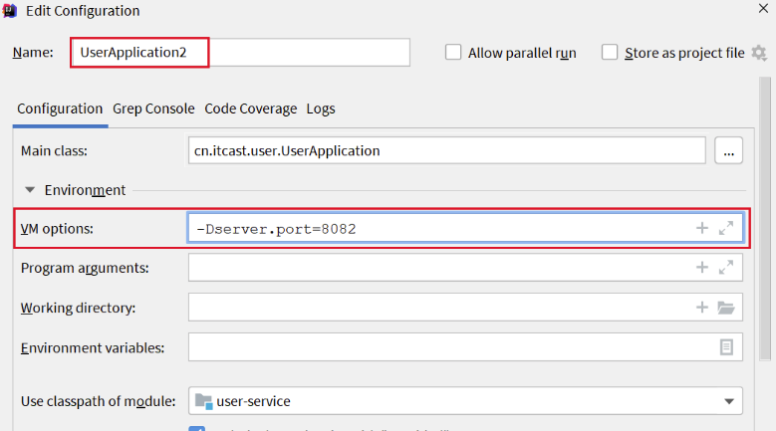Toggle Store as project file checkbox
The width and height of the screenshot is (776, 431).
pyautogui.click(x=610, y=52)
